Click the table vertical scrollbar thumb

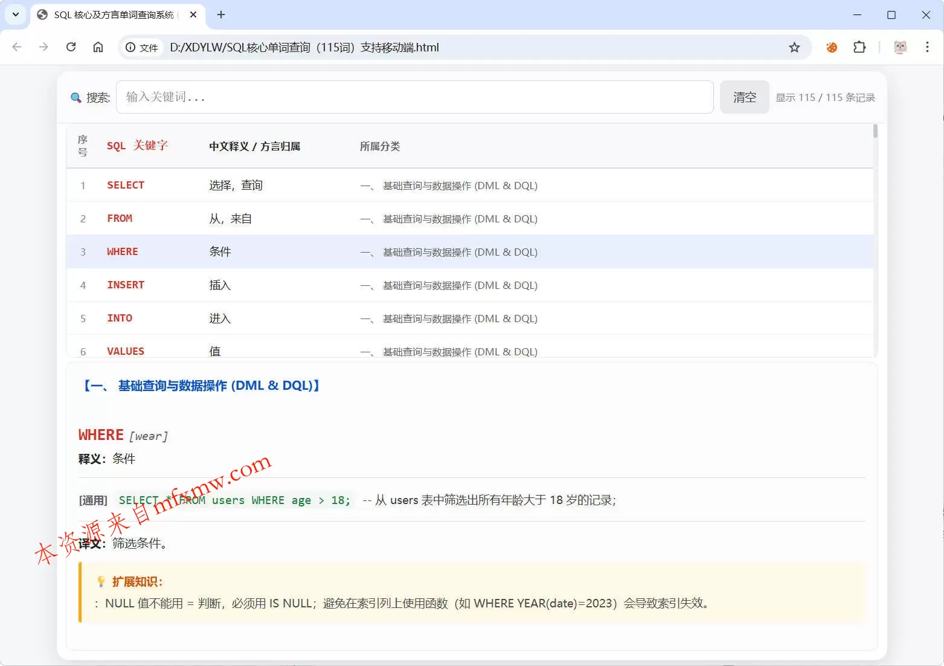pyautogui.click(x=875, y=131)
